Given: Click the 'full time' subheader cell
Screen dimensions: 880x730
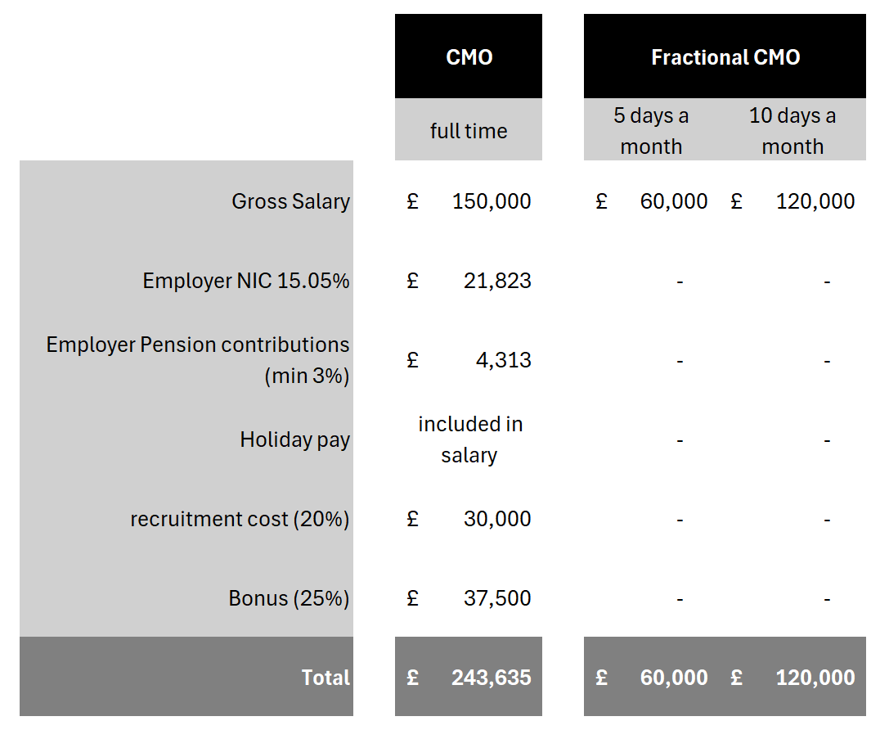Looking at the screenshot, I should [469, 131].
